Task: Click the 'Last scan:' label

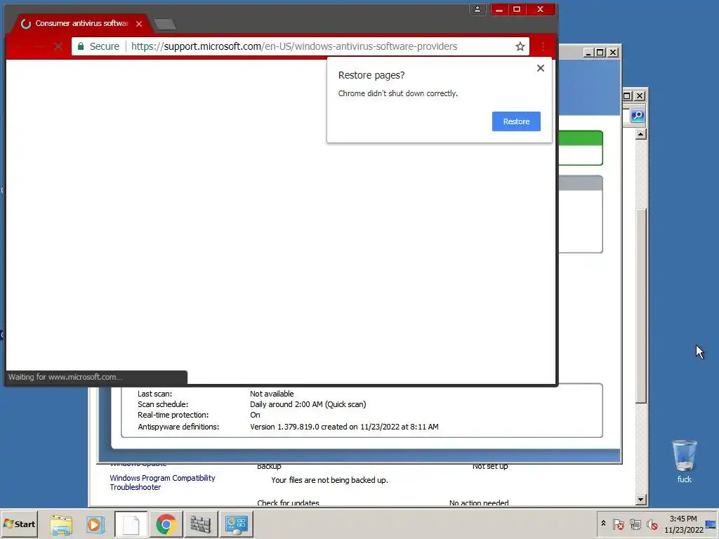Action: coord(154,394)
